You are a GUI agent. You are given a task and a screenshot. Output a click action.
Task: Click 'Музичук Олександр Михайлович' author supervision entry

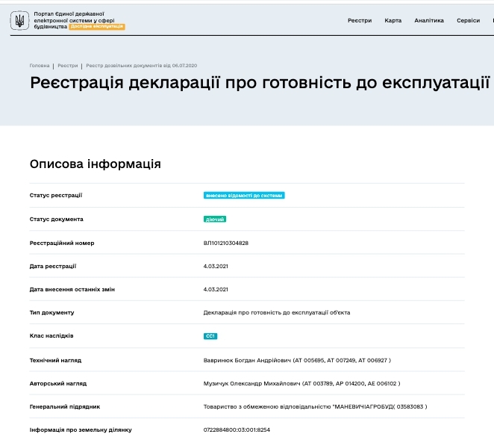point(301,383)
